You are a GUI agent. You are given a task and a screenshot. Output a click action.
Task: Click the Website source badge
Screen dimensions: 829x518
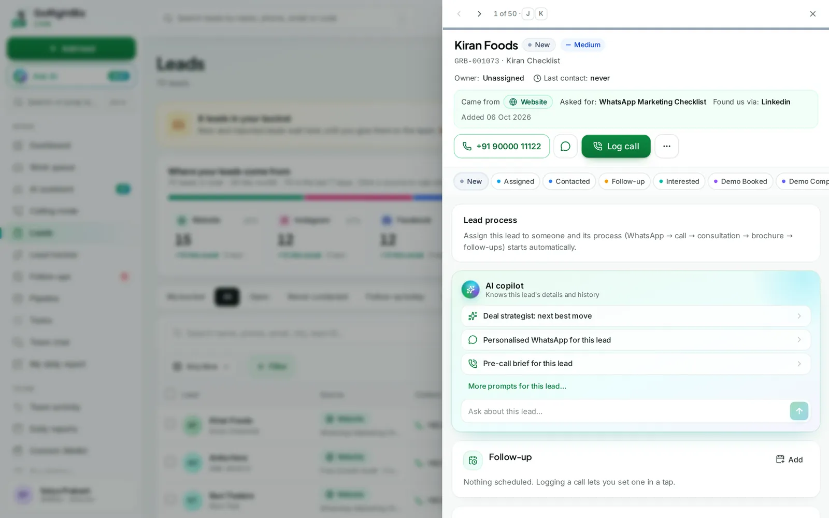tap(528, 102)
